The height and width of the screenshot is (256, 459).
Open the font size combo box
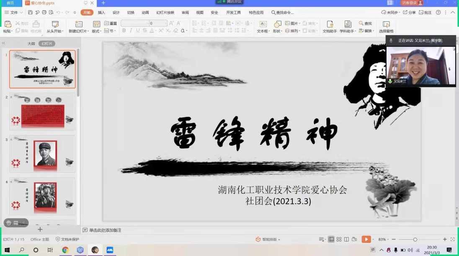[x=158, y=23]
